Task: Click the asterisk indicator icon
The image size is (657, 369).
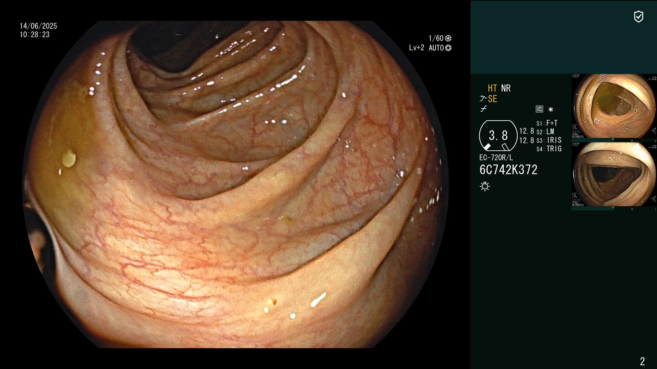Action: (x=551, y=109)
